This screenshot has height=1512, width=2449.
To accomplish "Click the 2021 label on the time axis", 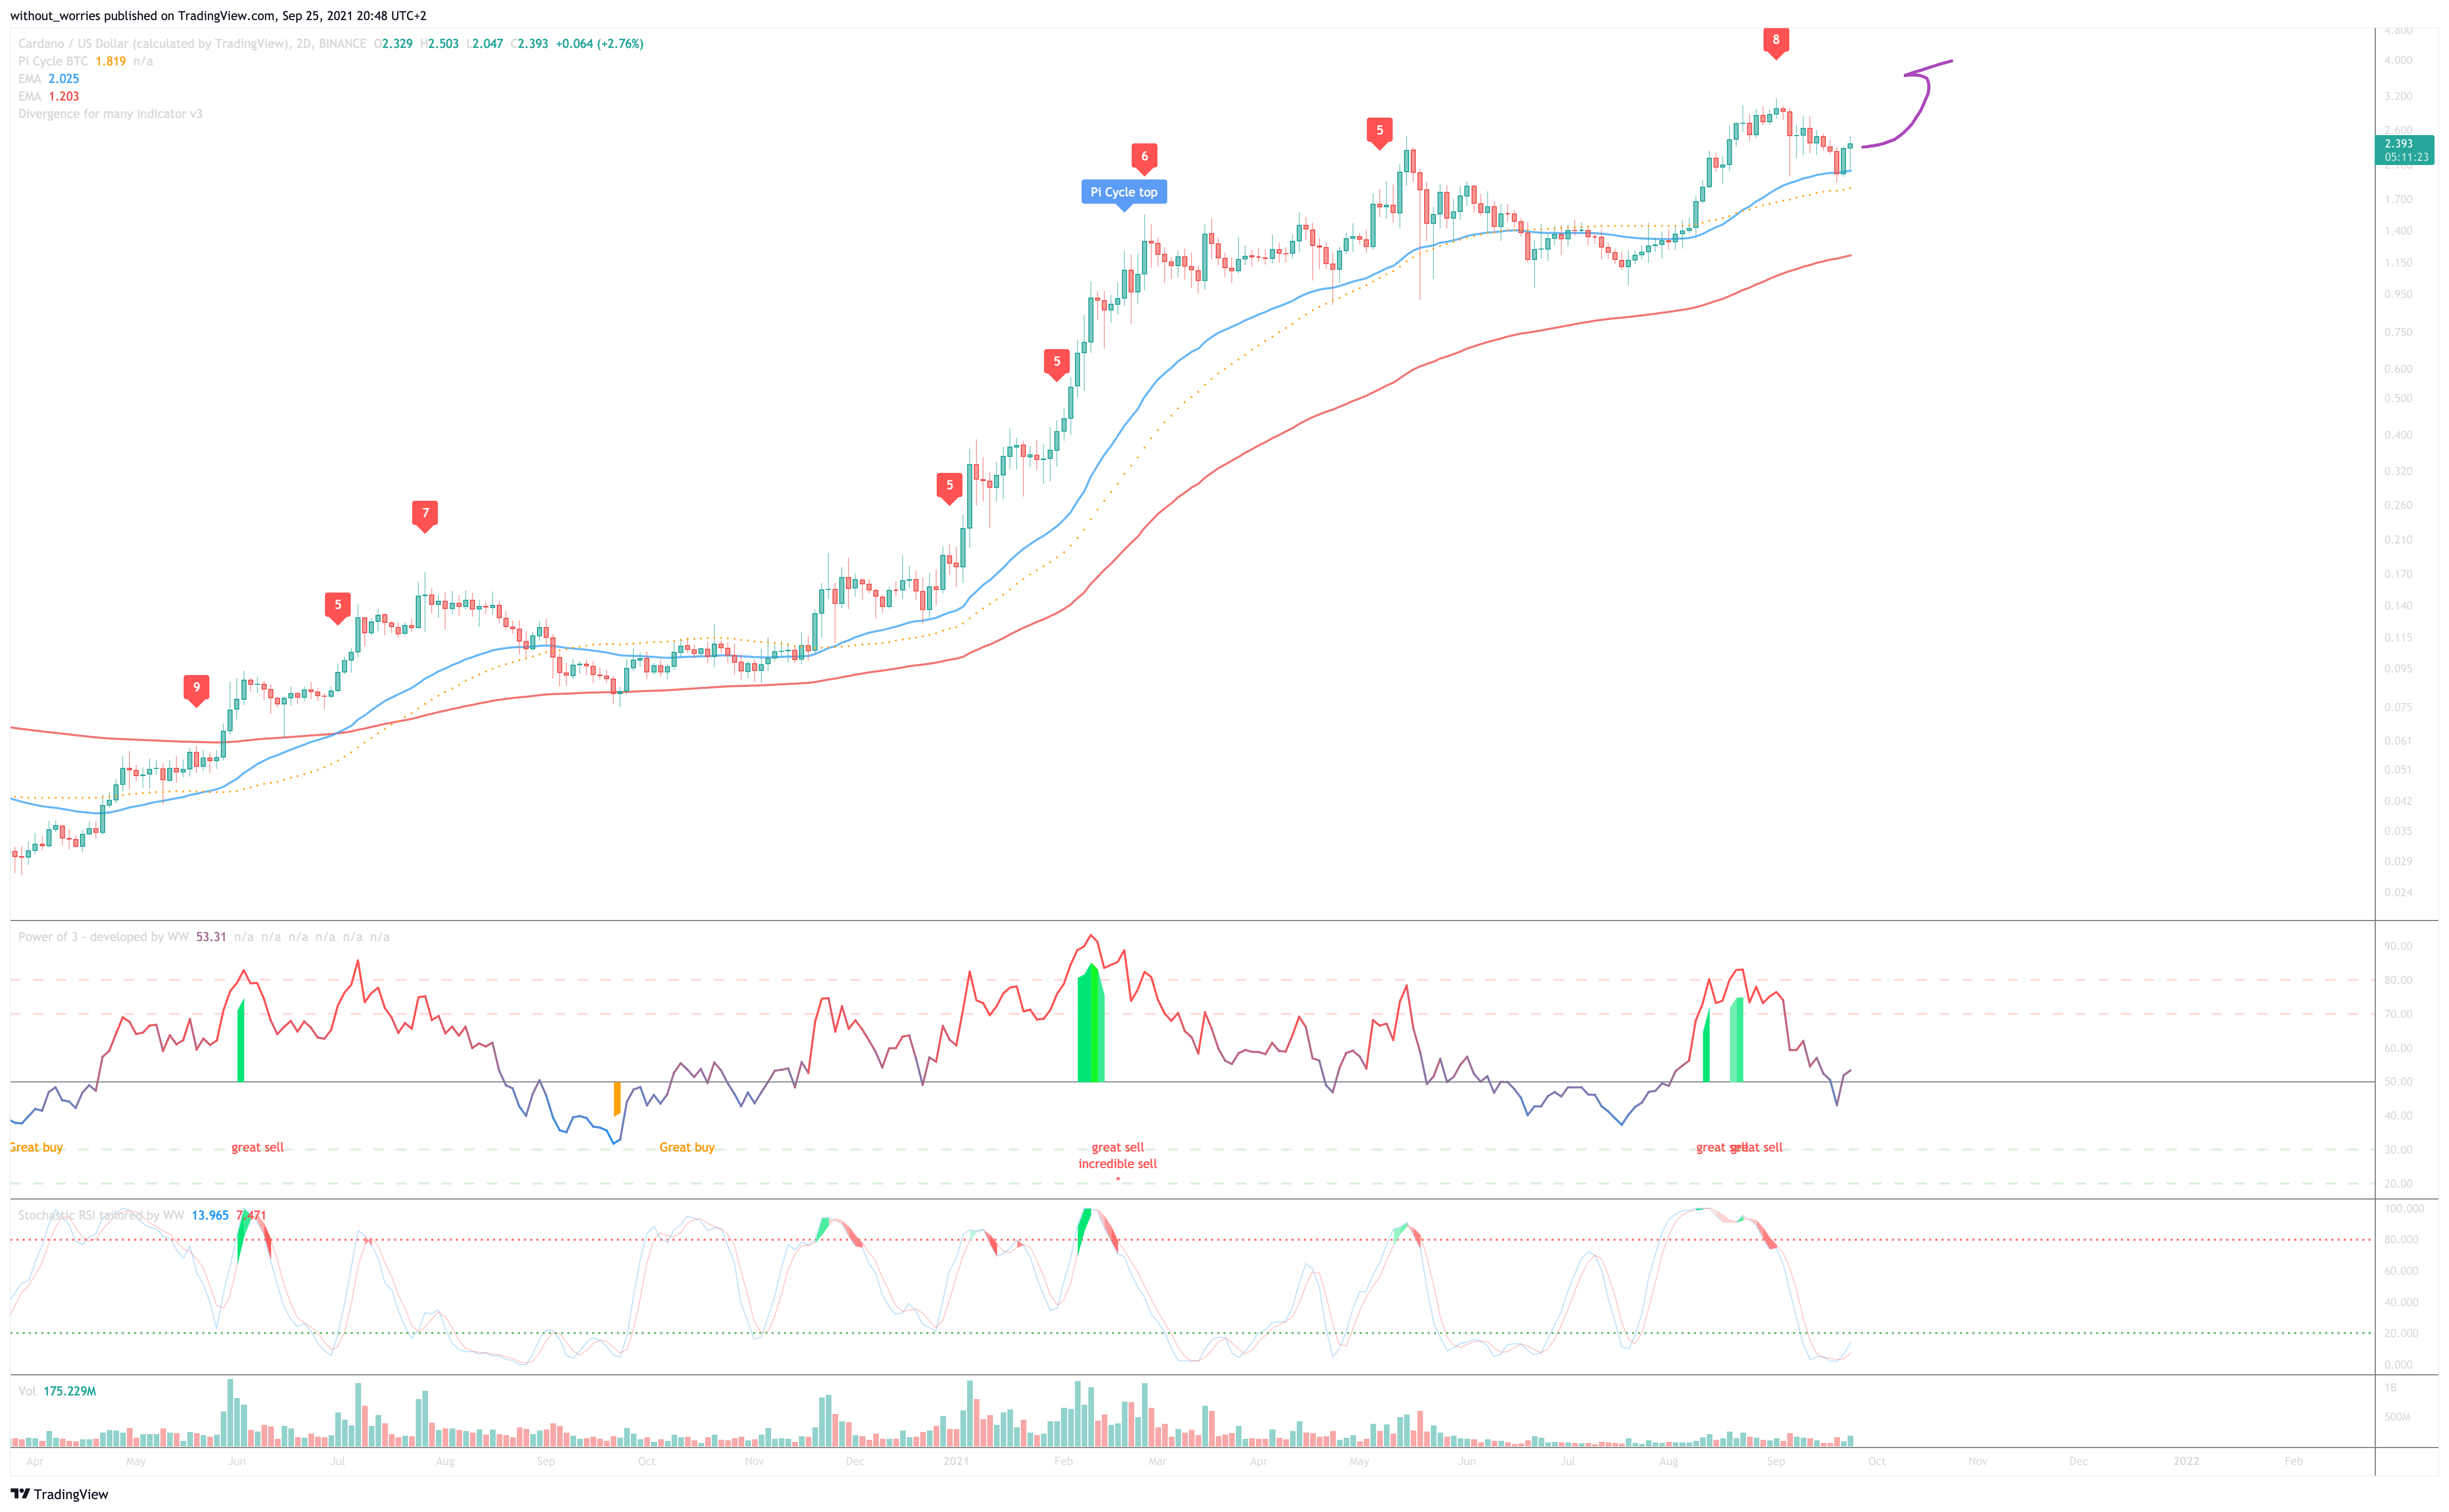I will click(x=956, y=1462).
